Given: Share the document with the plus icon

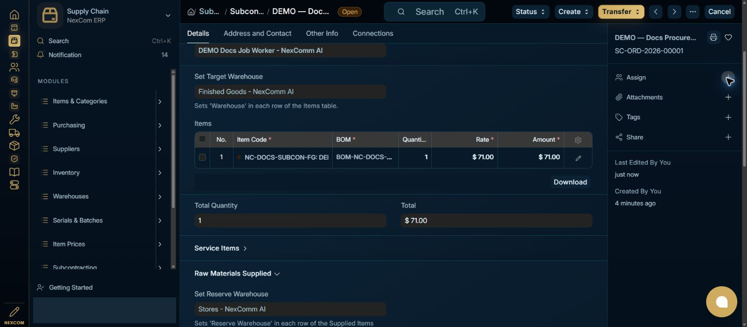Looking at the screenshot, I should [x=728, y=137].
